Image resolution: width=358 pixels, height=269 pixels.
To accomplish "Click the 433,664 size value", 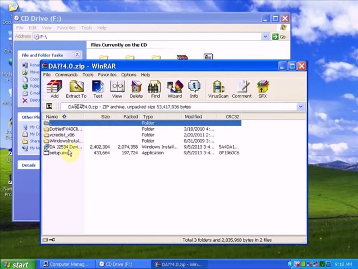I will click(101, 153).
